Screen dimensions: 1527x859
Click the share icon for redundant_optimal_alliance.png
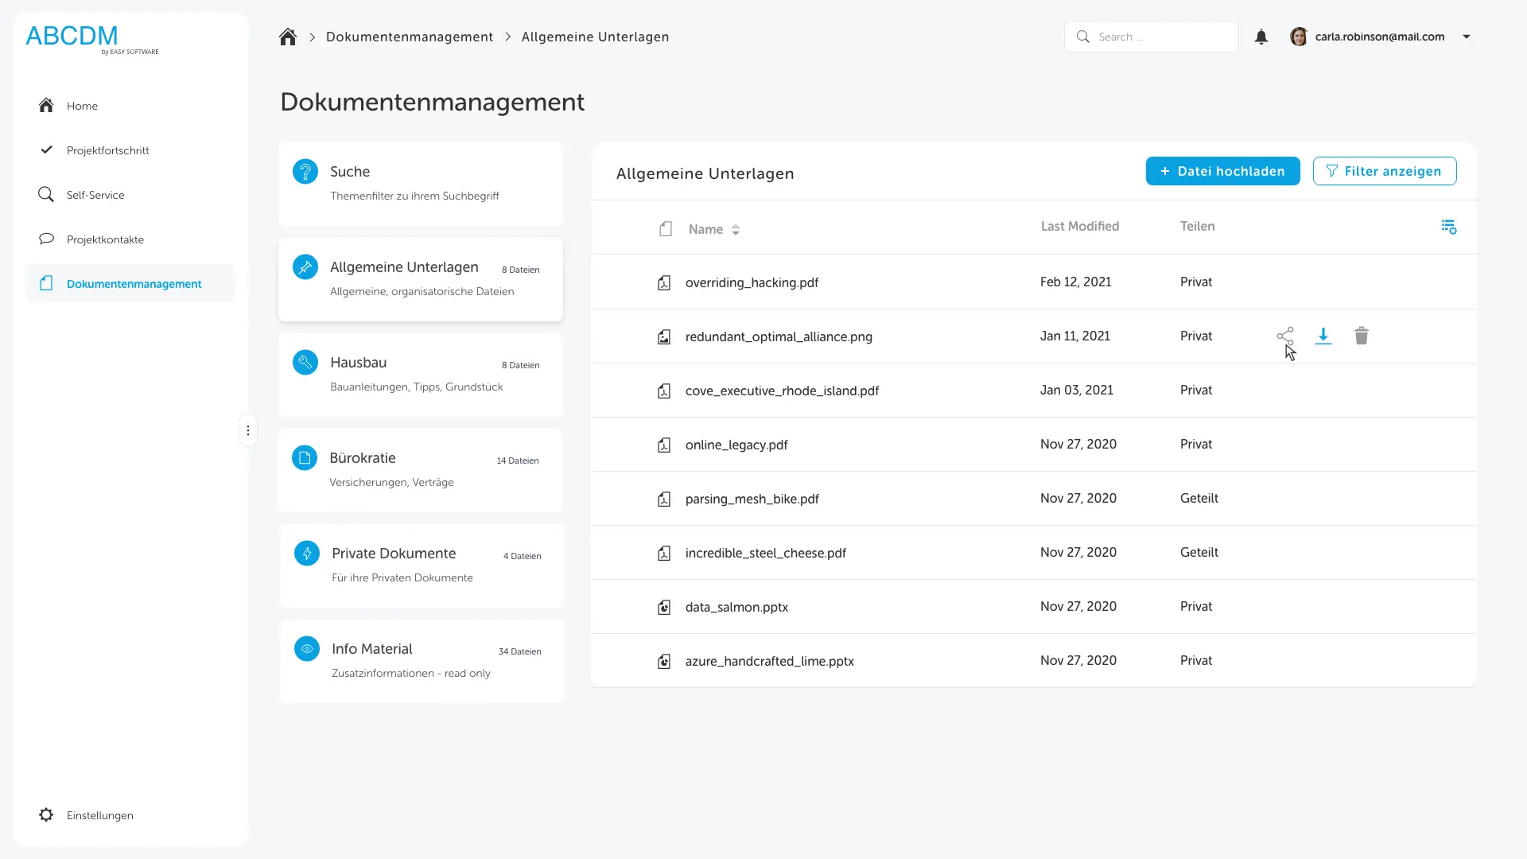(x=1284, y=336)
